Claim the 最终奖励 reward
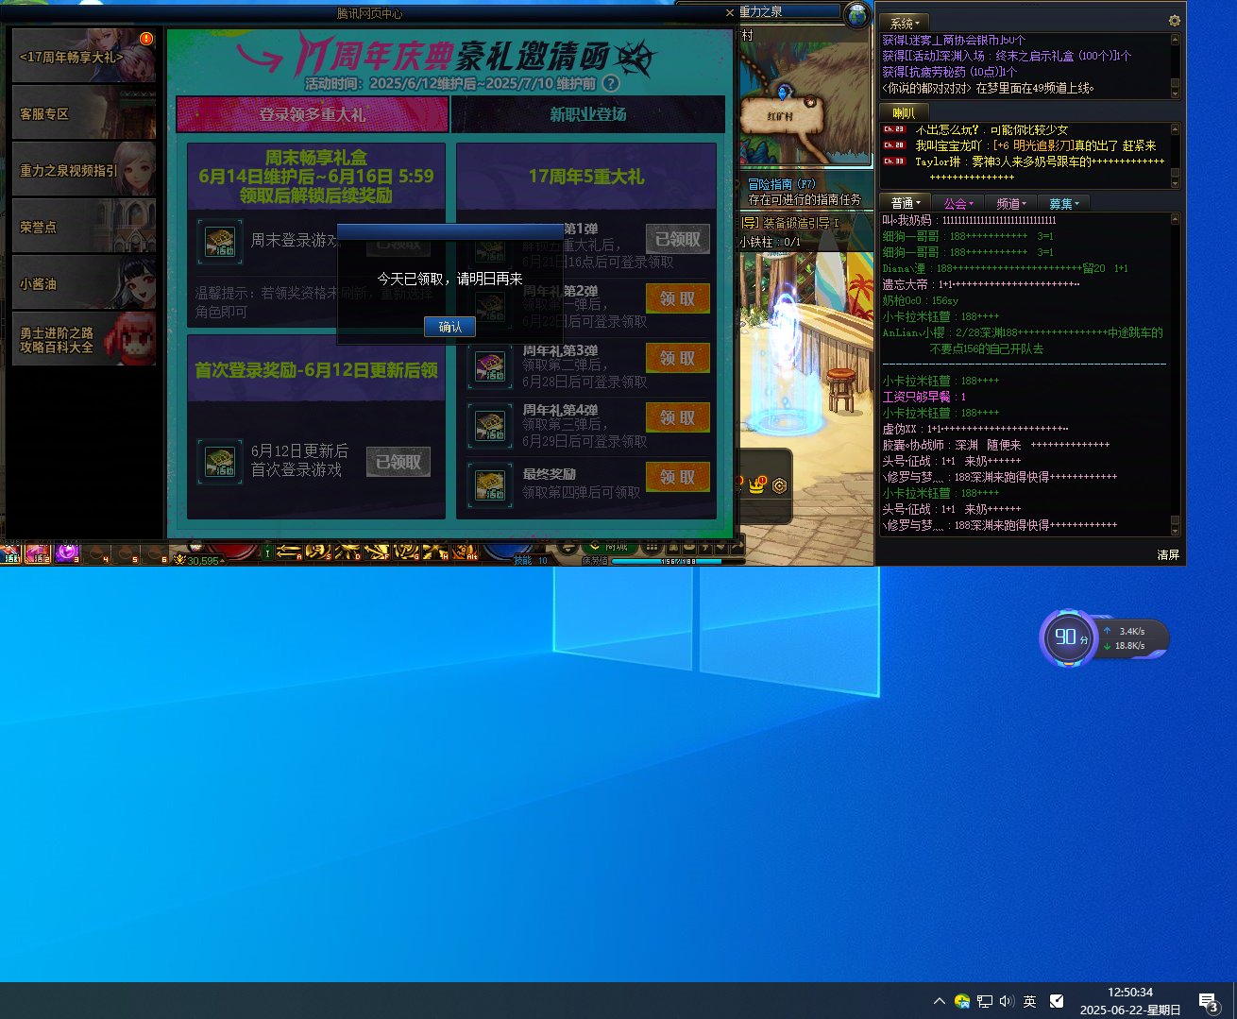This screenshot has width=1237, height=1019. 678,477
